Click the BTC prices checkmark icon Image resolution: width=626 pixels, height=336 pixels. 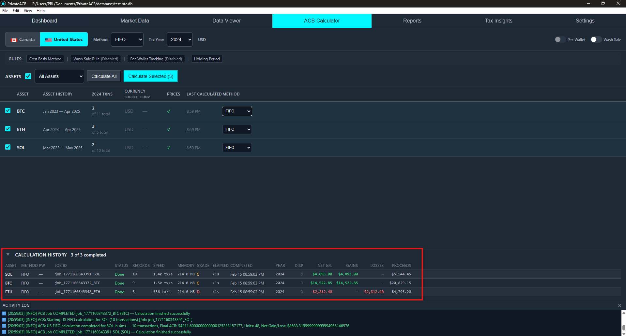click(x=169, y=111)
